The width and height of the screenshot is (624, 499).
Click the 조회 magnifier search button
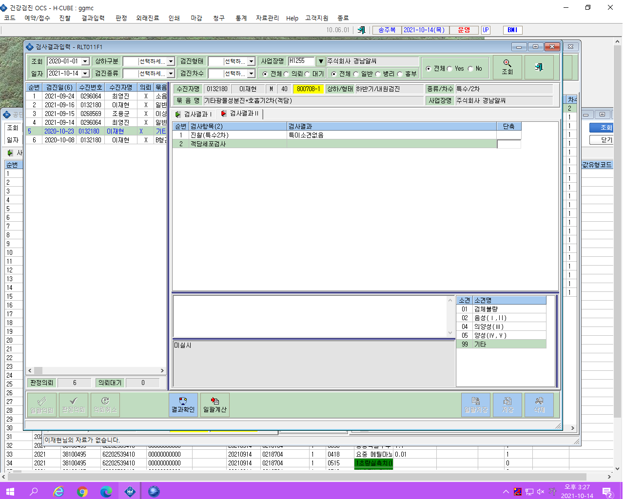coord(507,67)
